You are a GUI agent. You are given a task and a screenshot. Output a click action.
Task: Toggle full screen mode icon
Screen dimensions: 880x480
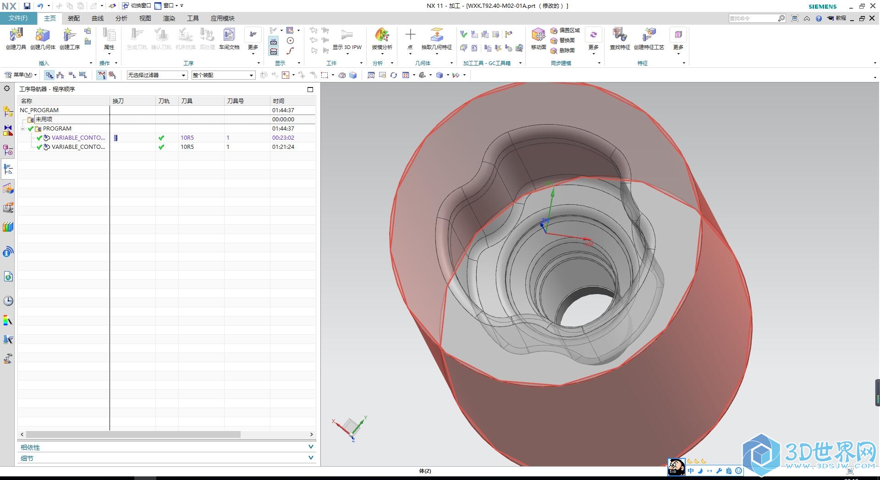click(795, 18)
